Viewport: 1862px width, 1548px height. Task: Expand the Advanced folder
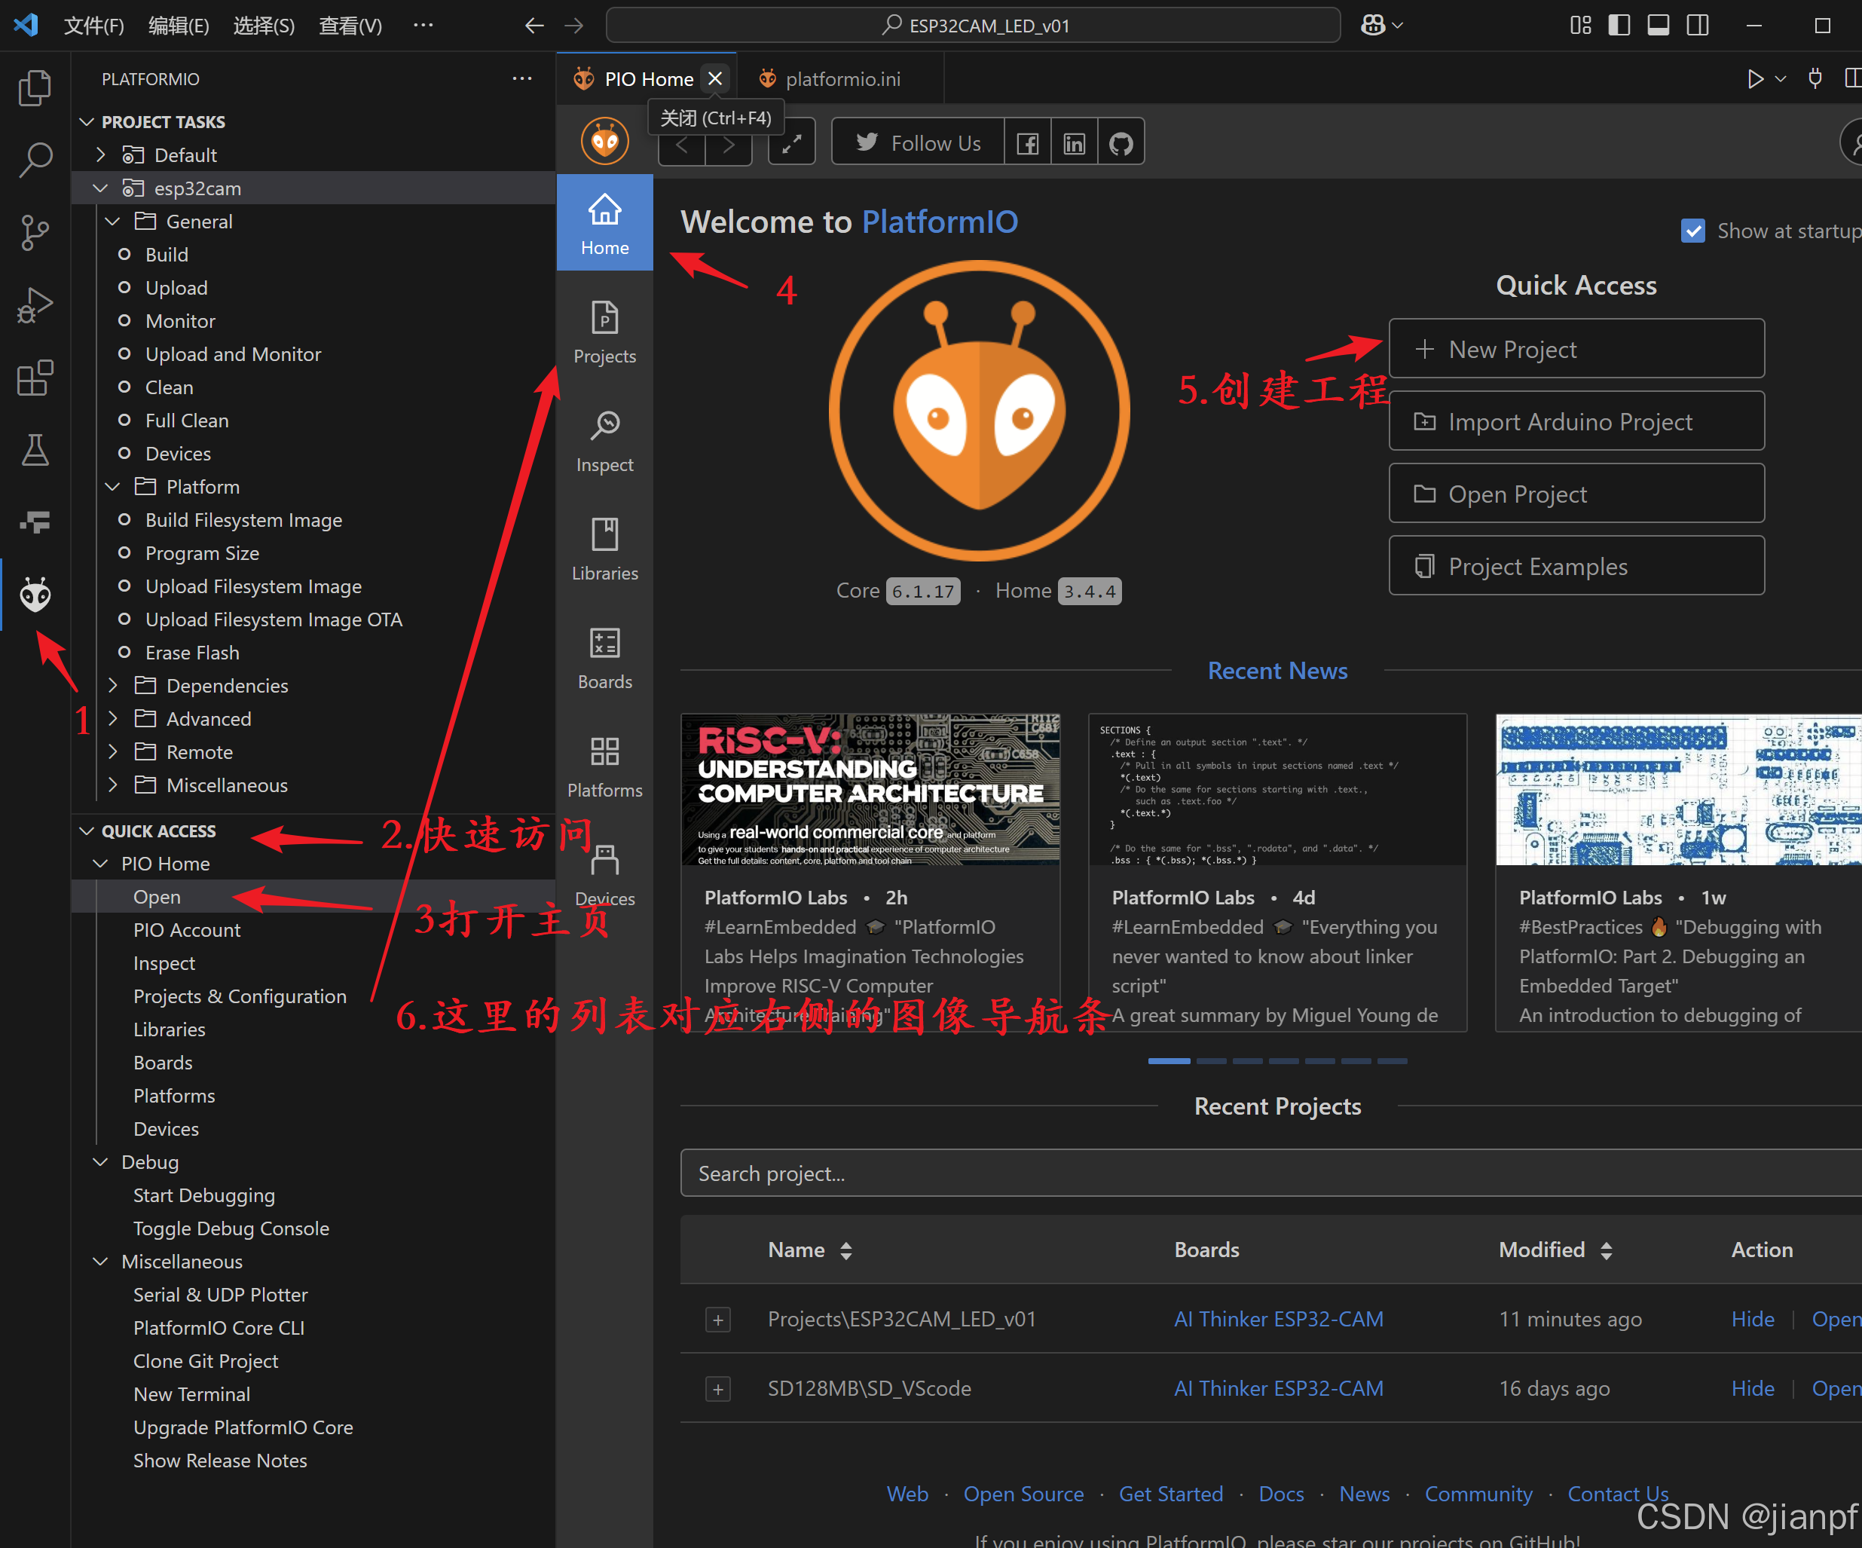(112, 719)
